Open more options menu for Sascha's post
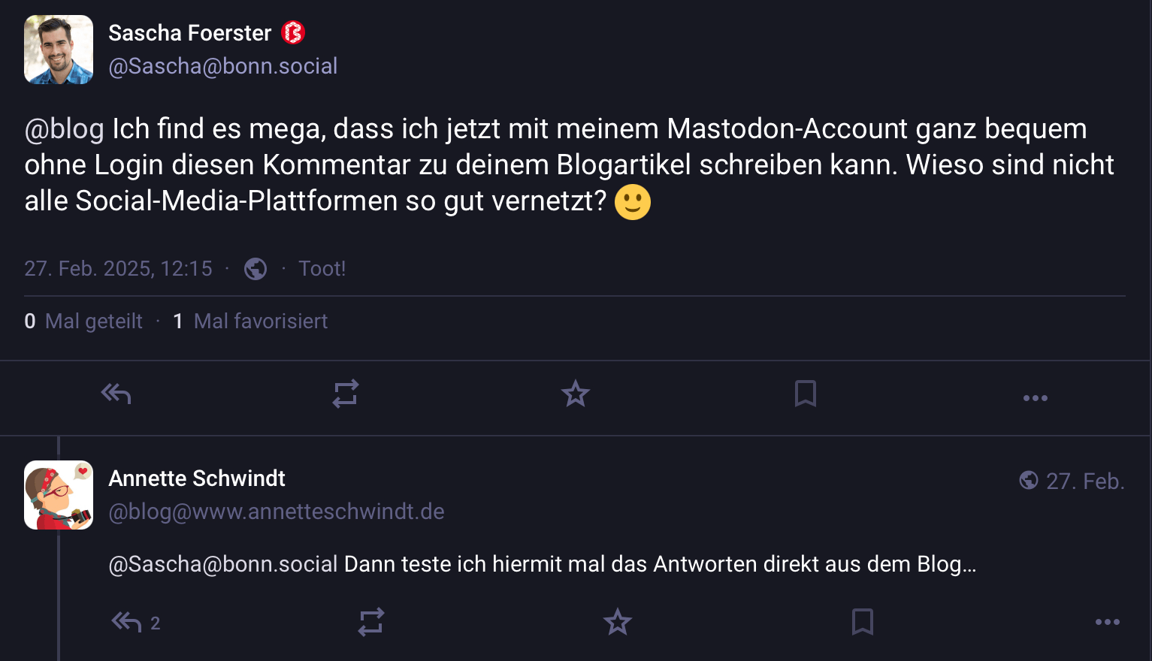This screenshot has width=1152, height=661. pyautogui.click(x=1036, y=397)
